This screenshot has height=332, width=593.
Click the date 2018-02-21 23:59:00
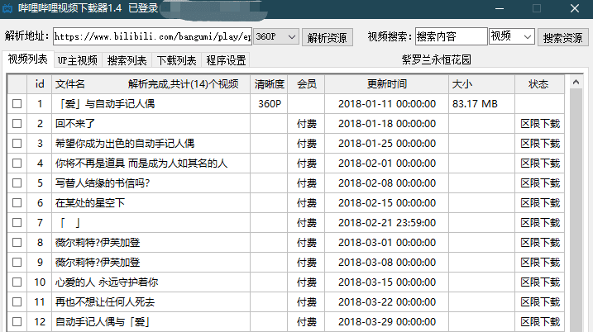pyautogui.click(x=387, y=223)
